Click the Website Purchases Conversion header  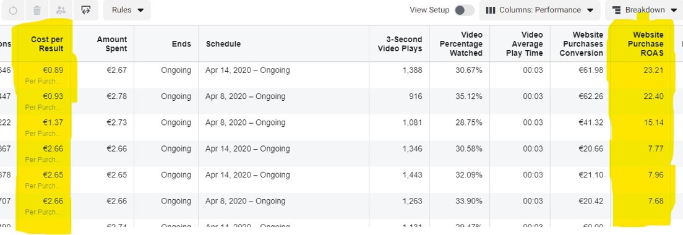(x=582, y=44)
